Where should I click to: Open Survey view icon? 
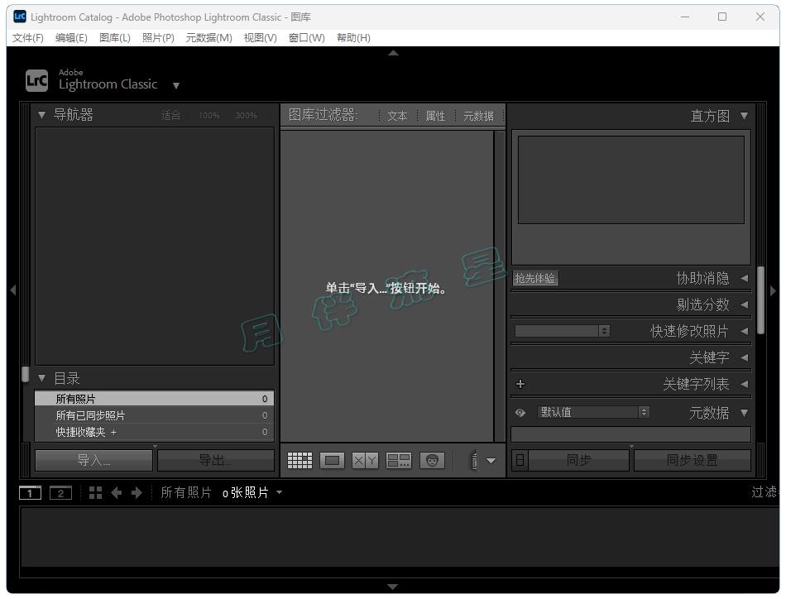(399, 461)
